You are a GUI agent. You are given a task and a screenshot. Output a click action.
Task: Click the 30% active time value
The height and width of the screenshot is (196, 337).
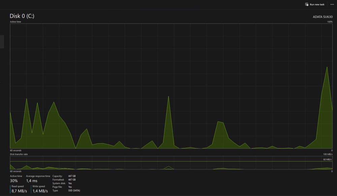point(14,181)
